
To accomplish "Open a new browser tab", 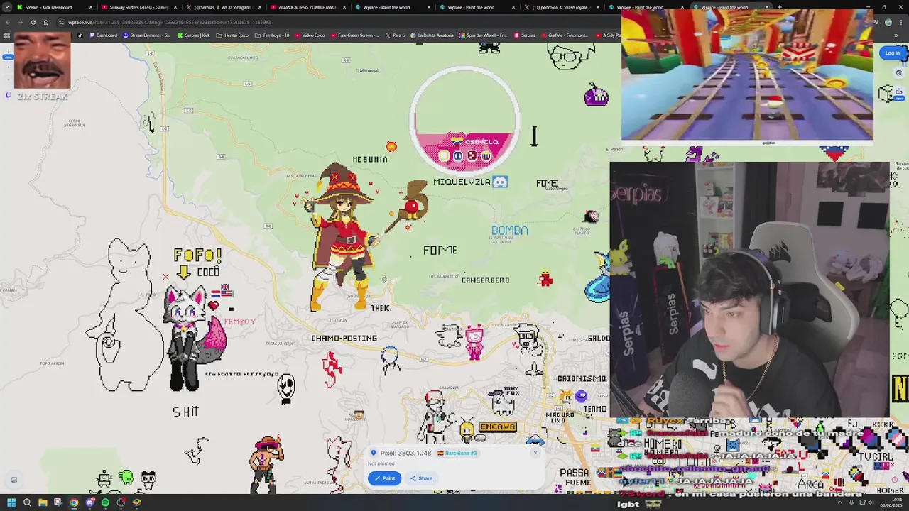I will pos(779,7).
